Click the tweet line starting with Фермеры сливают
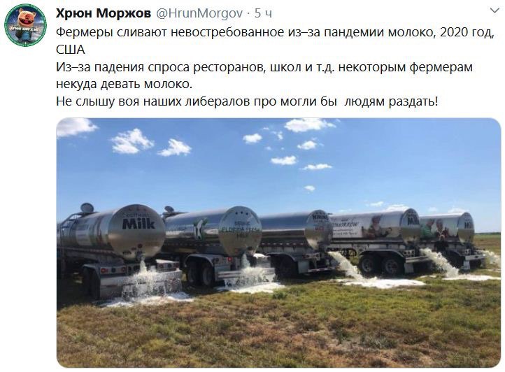Screen dimensions: 505x372 275,33
